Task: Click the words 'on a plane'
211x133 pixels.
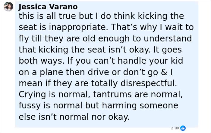Action: tap(41, 72)
